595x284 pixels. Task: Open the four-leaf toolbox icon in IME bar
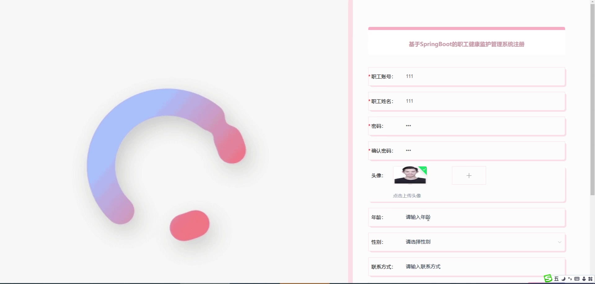[590, 279]
